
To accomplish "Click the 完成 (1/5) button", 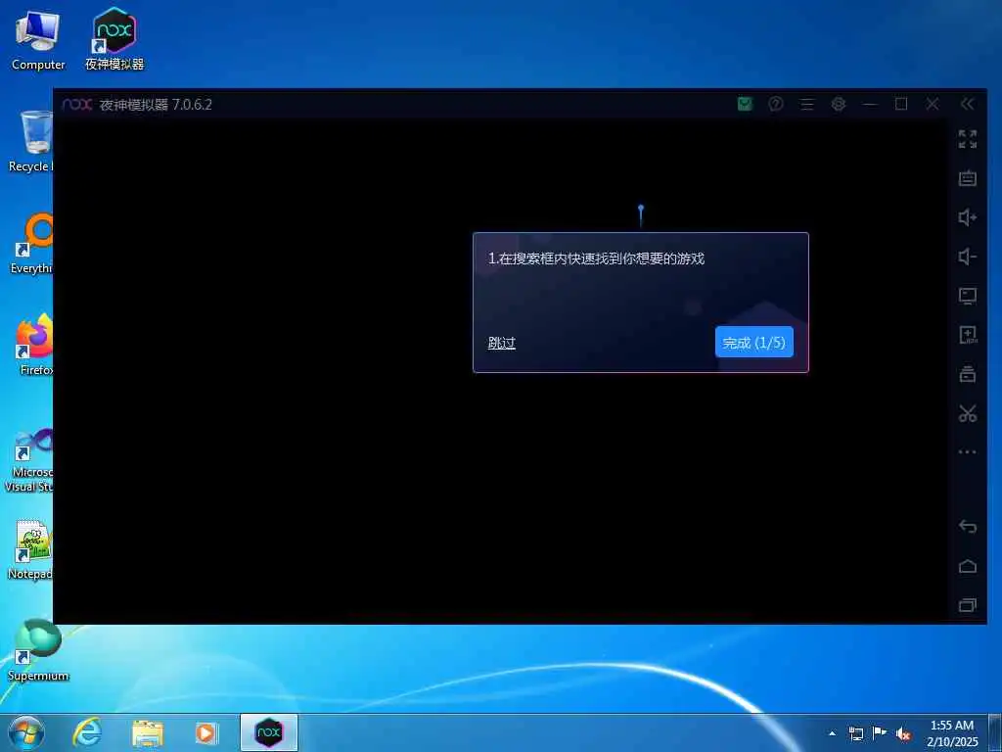I will [754, 342].
